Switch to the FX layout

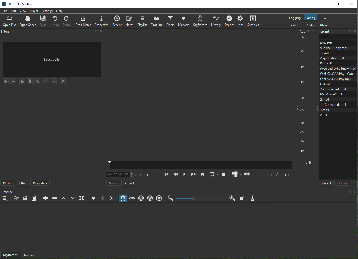pyautogui.click(x=324, y=18)
